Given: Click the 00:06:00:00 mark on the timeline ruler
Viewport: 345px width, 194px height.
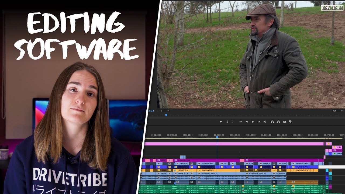Looking at the screenshot, I should pyautogui.click(x=297, y=135).
